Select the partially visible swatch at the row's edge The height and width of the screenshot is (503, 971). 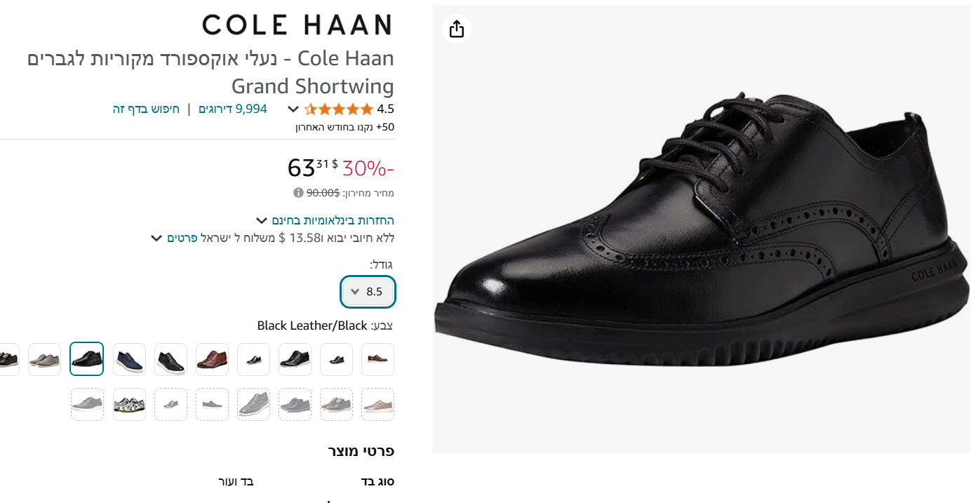(x=7, y=359)
